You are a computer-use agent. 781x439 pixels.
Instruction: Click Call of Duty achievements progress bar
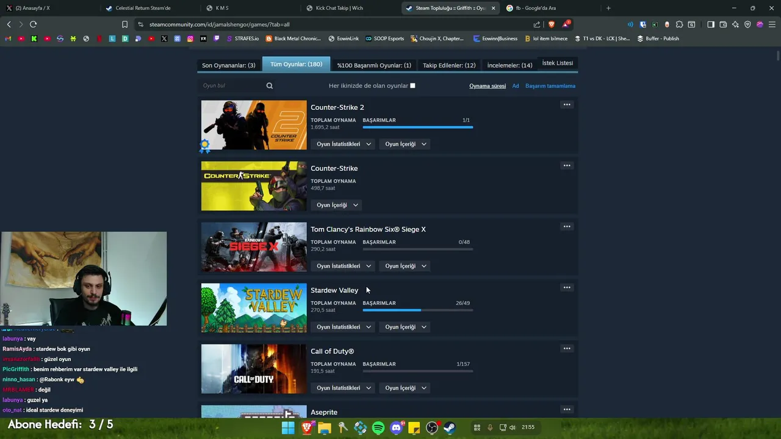point(417,371)
